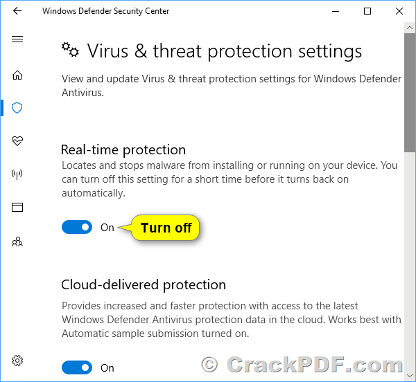The image size is (416, 382).
Task: Open Family options people icon
Action: (17, 242)
